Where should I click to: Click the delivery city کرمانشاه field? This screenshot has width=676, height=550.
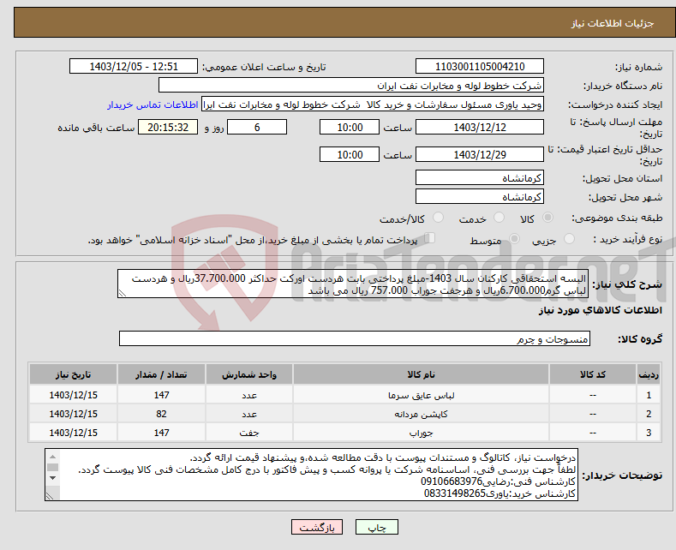(x=480, y=196)
